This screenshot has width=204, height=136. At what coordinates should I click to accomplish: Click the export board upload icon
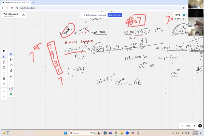tap(24, 15)
